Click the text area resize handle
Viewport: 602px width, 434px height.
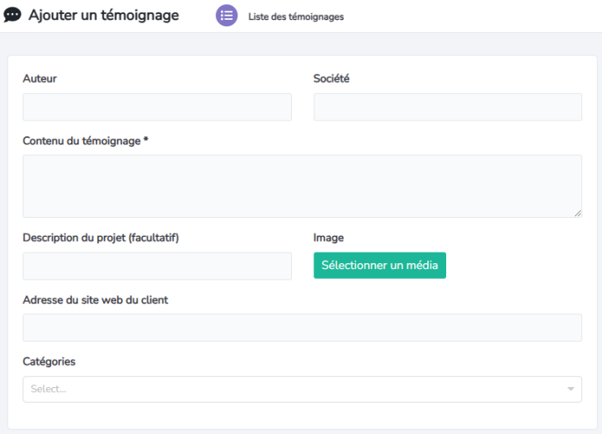coord(577,213)
